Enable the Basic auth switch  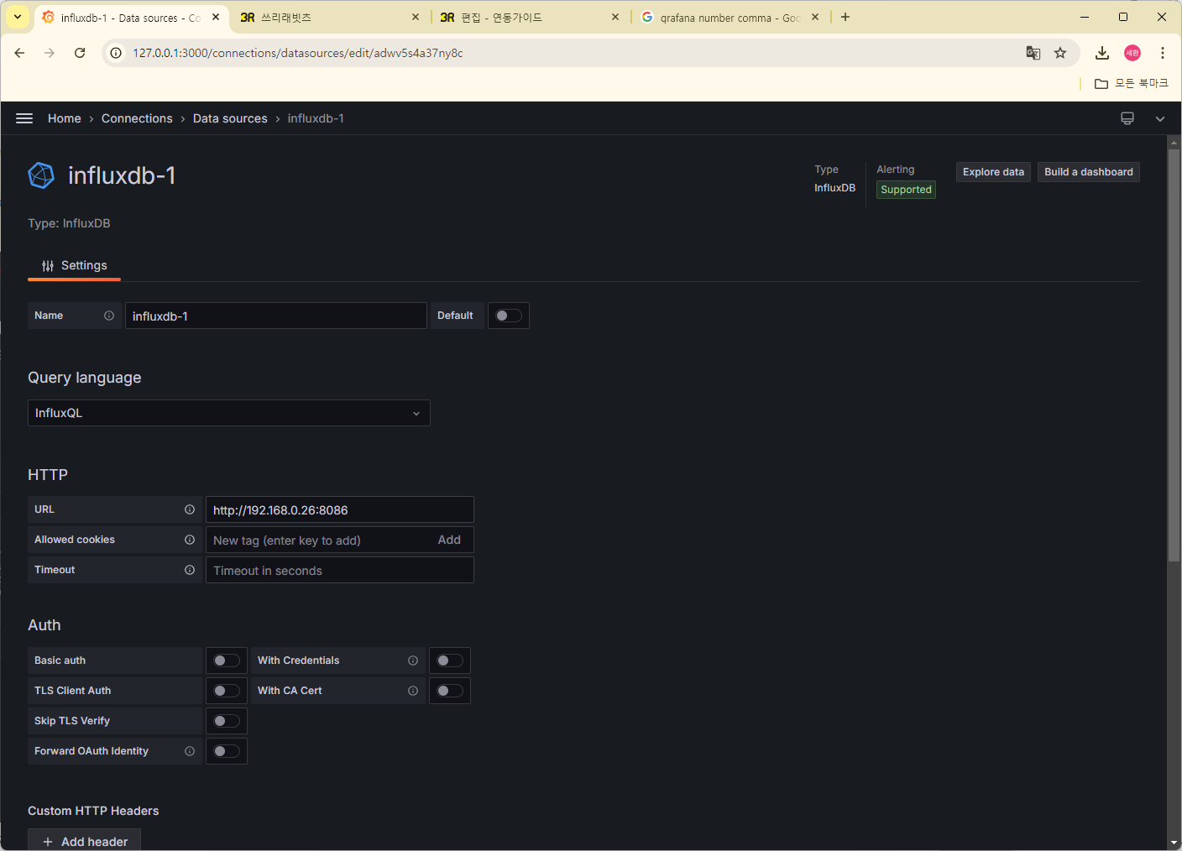pos(227,660)
